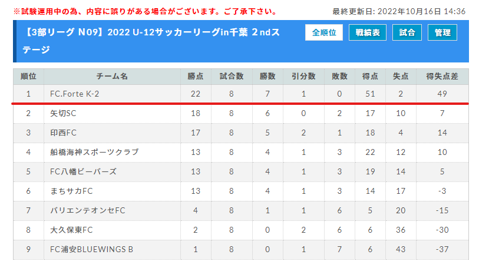The height and width of the screenshot is (271, 479).
Task: Click the 試合数 column header
Action: click(232, 77)
